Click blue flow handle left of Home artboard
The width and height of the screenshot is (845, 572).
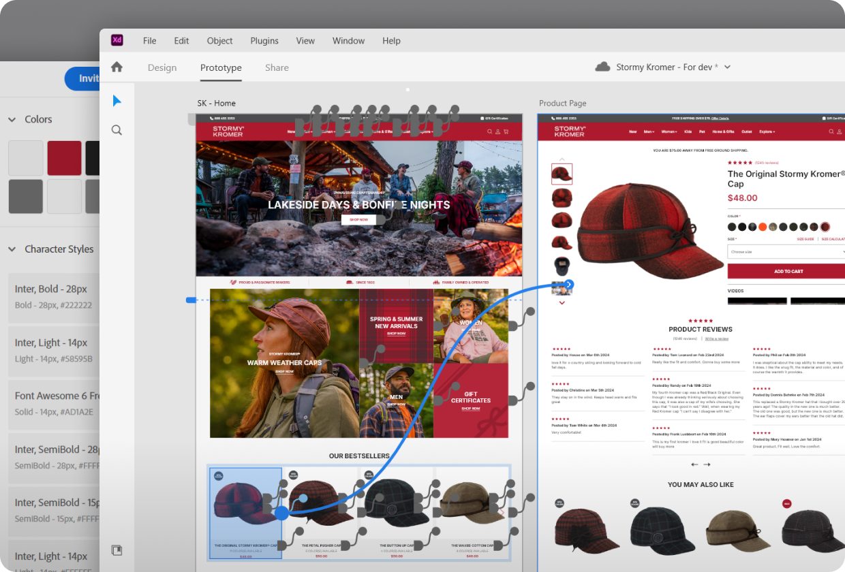click(x=191, y=300)
